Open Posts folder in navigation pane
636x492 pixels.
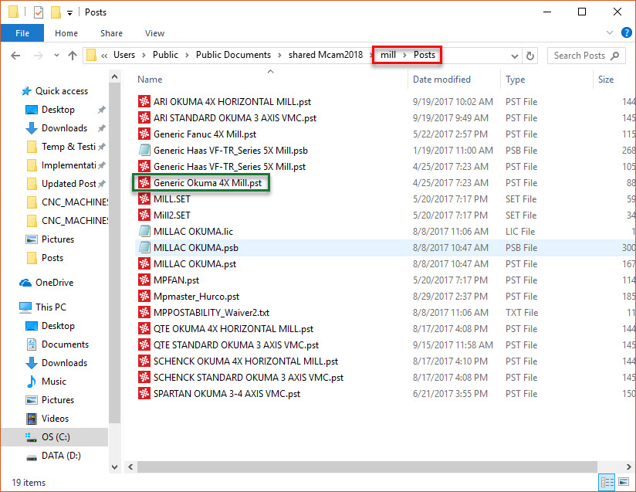[52, 258]
